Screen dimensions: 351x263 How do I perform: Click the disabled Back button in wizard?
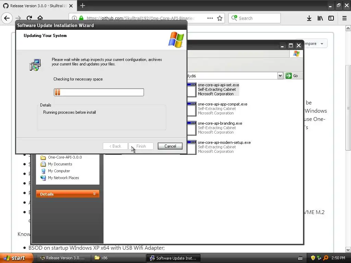pyautogui.click(x=115, y=146)
